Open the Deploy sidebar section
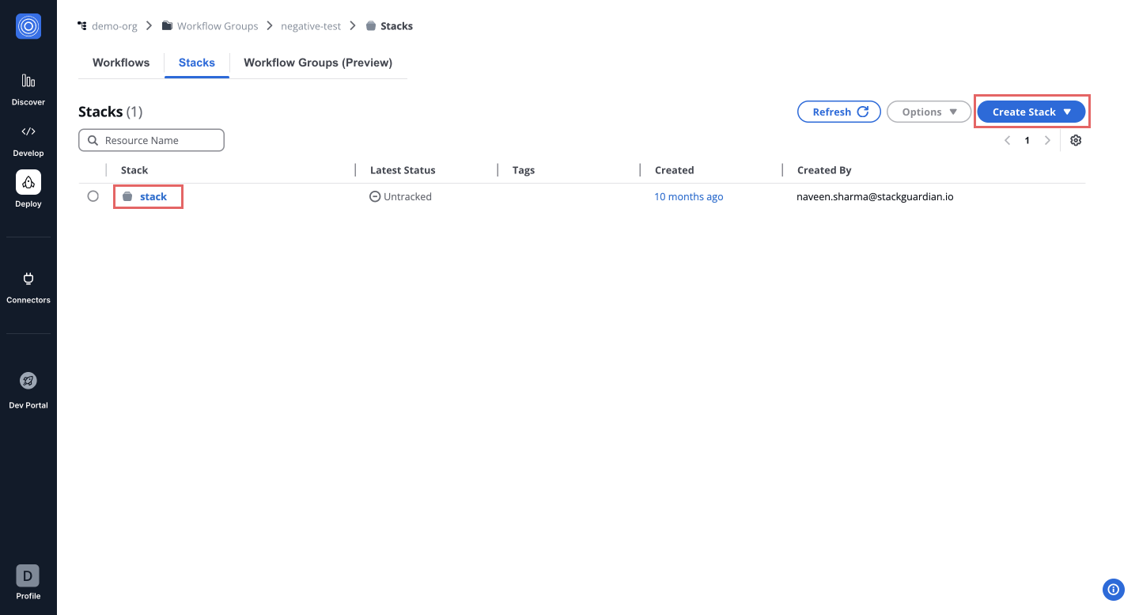 tap(28, 191)
